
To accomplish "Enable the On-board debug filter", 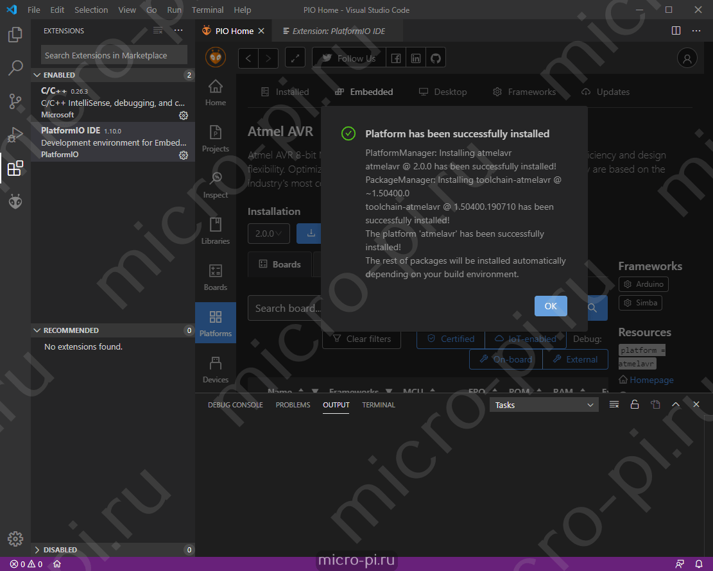I will click(x=505, y=359).
